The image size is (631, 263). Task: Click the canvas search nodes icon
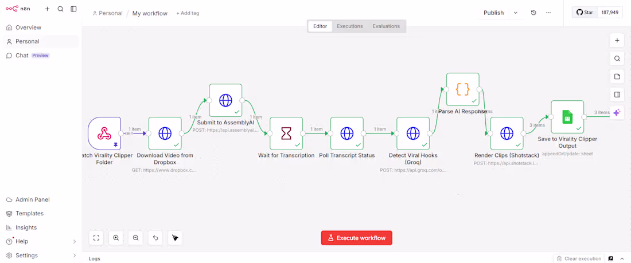point(617,58)
